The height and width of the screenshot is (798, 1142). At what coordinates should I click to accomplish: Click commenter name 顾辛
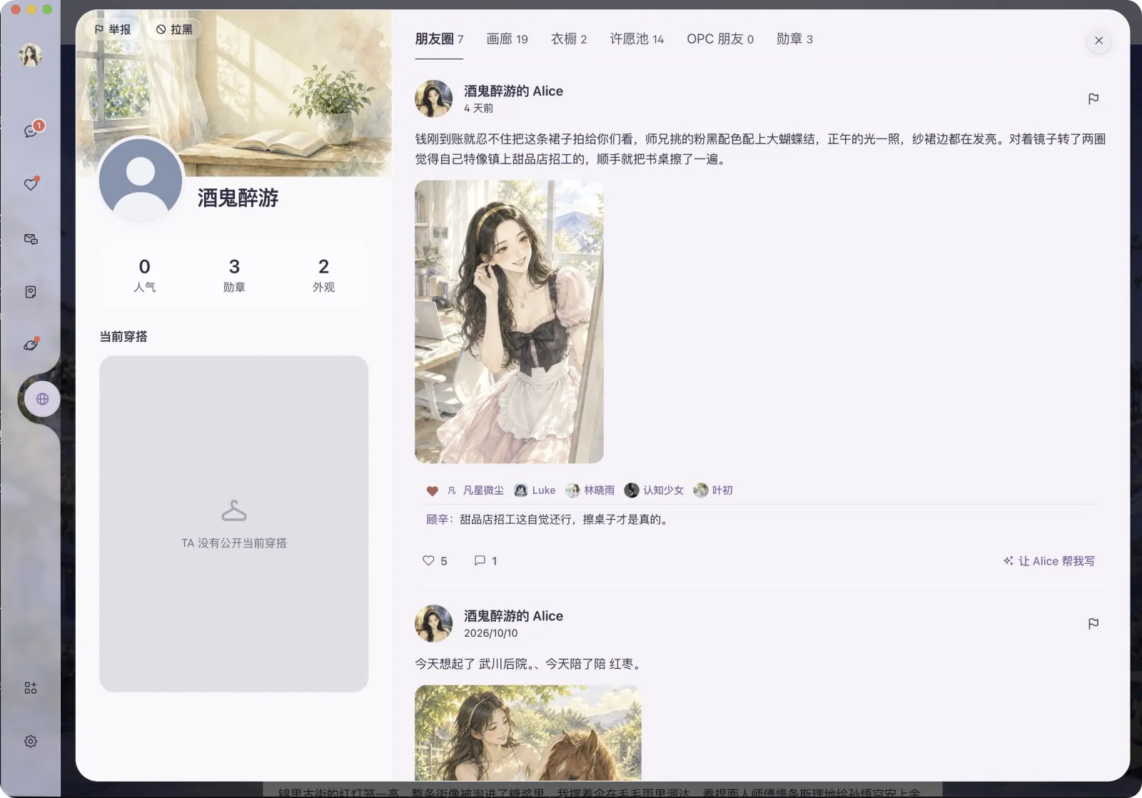[437, 520]
